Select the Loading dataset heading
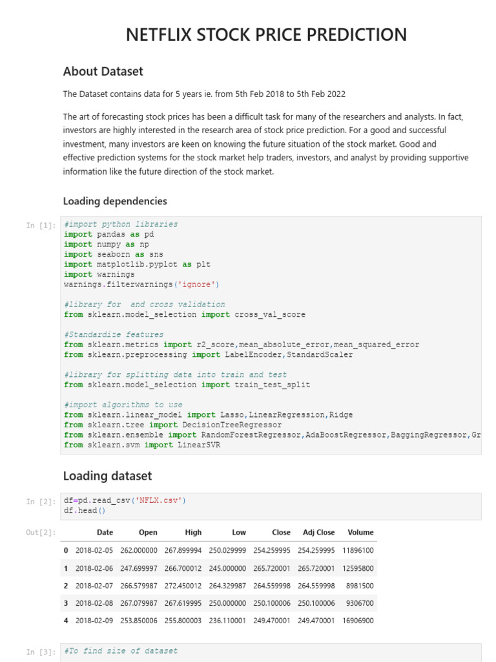Viewport: 496px width, 662px height. click(108, 476)
